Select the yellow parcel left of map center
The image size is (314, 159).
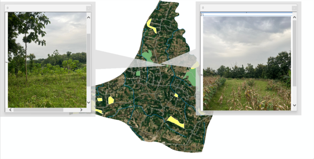coord(111,100)
